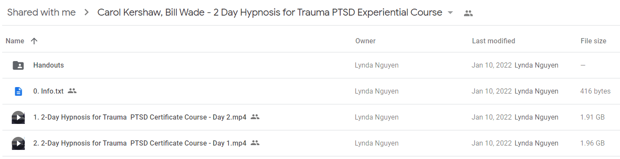Go back to Shared with me
Viewport: 620px width, 159px height.
tap(41, 13)
